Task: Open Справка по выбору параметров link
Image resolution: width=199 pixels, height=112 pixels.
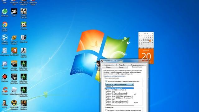Action: [x=114, y=76]
